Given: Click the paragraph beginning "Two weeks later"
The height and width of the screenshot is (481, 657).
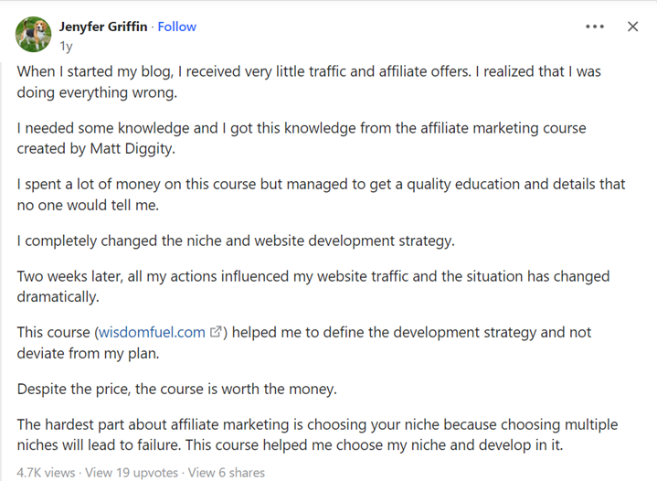Looking at the screenshot, I should [x=313, y=286].
